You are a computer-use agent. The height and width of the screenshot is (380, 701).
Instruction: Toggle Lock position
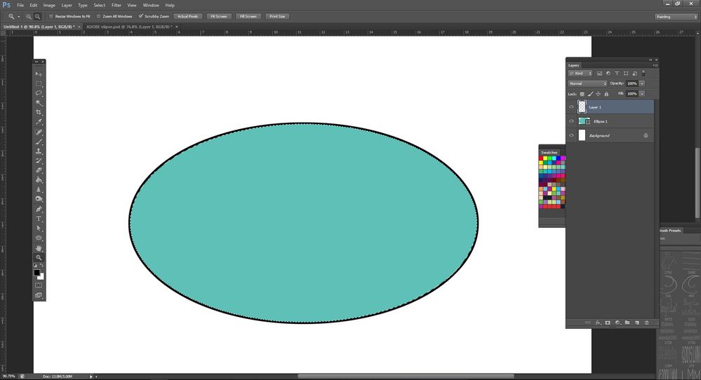[x=598, y=94]
